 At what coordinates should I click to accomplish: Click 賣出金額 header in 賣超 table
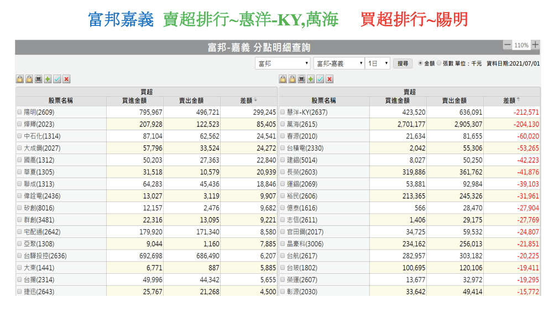click(x=454, y=100)
